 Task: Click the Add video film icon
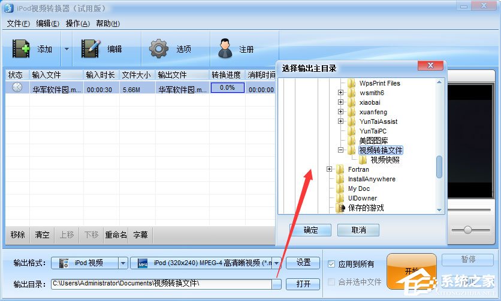(x=21, y=48)
